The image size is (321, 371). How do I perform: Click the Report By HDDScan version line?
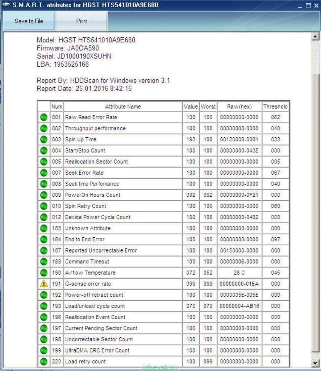tap(103, 81)
